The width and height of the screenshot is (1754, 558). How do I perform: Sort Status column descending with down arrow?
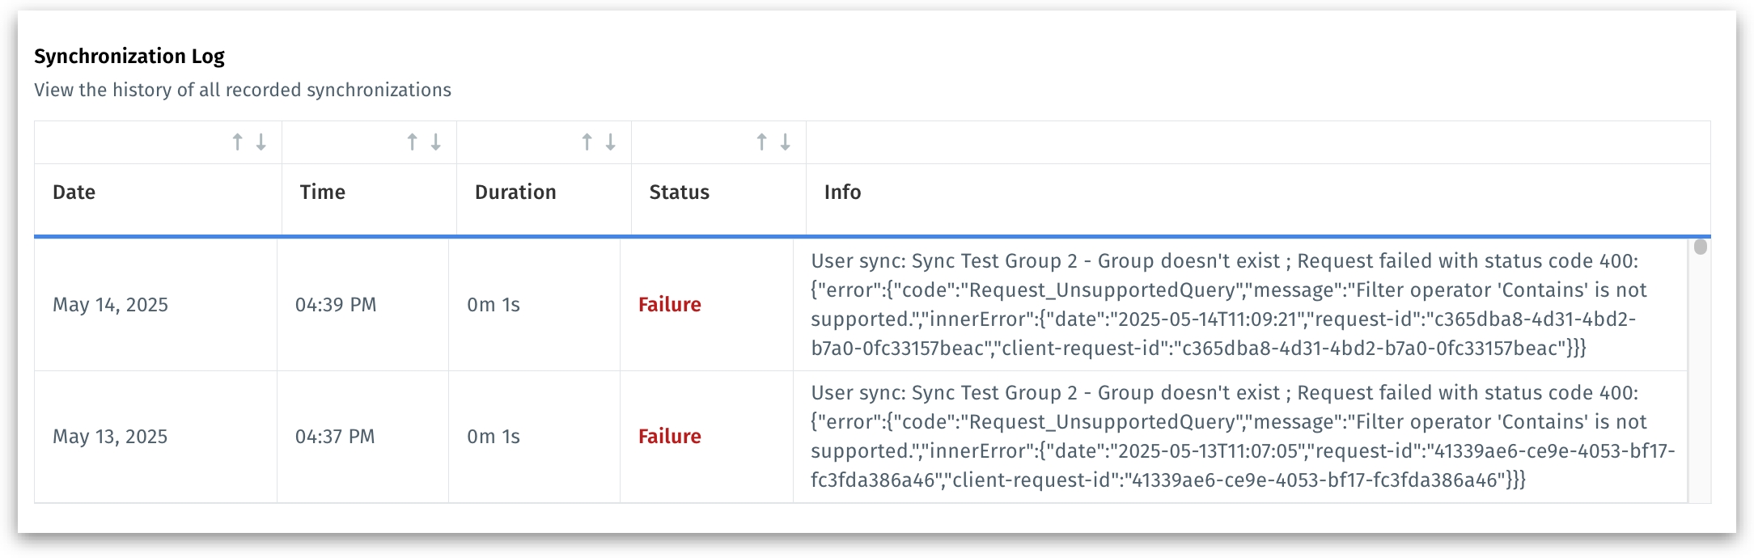click(x=785, y=142)
